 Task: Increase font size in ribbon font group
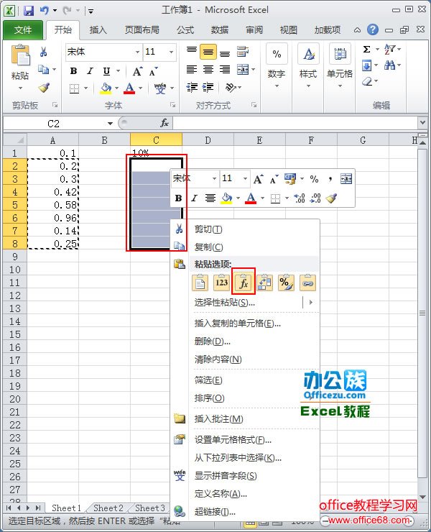click(137, 72)
